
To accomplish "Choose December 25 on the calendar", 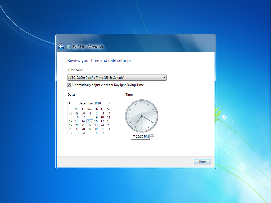I will pyautogui.click(x=109, y=125).
